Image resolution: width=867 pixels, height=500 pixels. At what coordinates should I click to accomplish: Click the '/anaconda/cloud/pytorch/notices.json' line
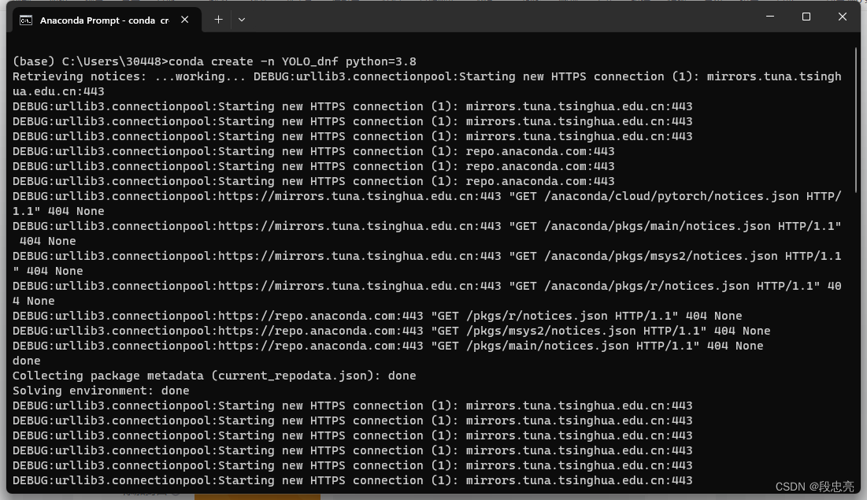[427, 203]
